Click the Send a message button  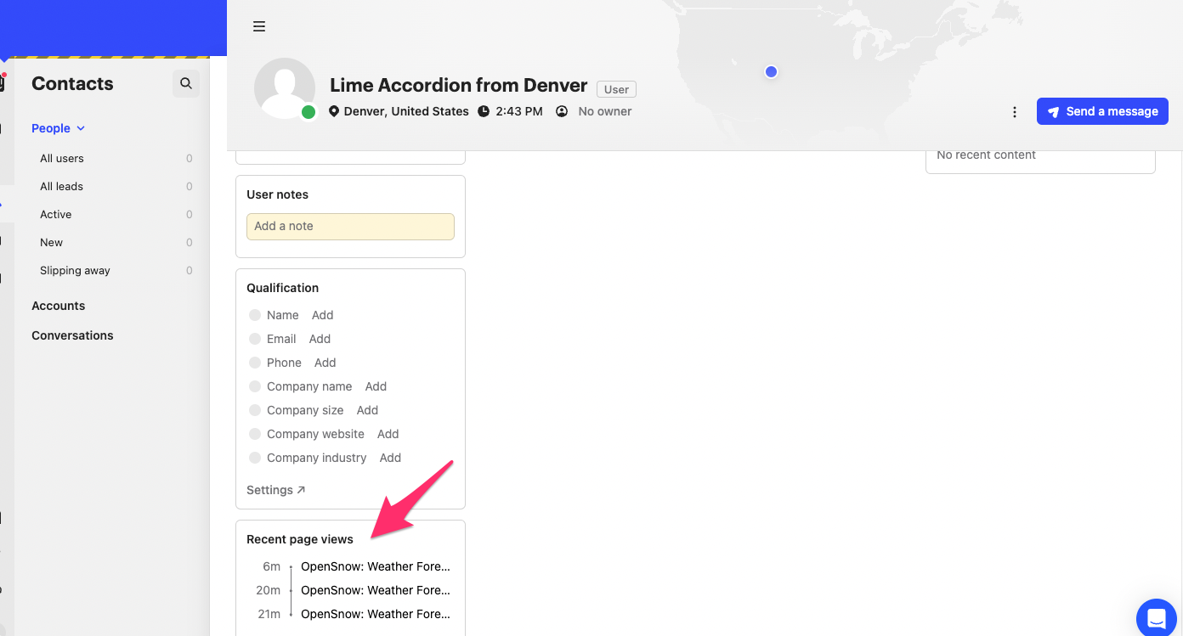[1102, 111]
